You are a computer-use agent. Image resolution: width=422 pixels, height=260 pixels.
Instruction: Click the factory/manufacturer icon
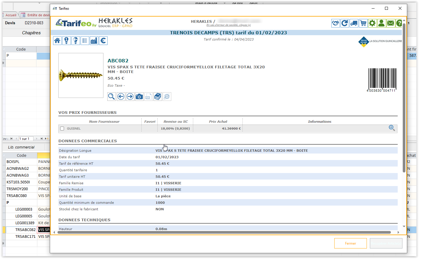pyautogui.click(x=94, y=41)
